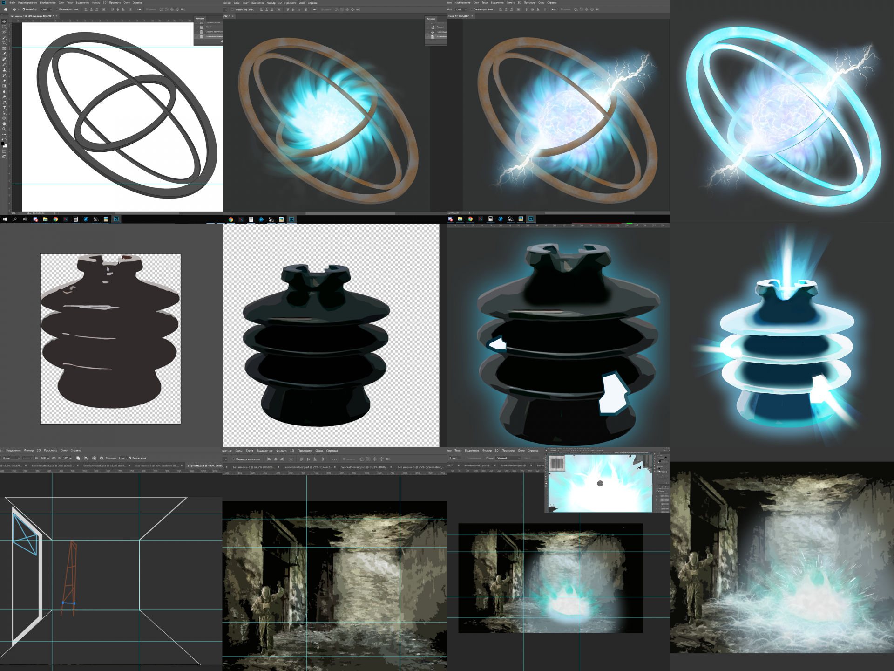
Task: Open the Изображение menu
Action: click(x=47, y=3)
